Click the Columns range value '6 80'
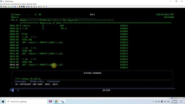The height and width of the screenshot is (104, 185). (x=38, y=14)
